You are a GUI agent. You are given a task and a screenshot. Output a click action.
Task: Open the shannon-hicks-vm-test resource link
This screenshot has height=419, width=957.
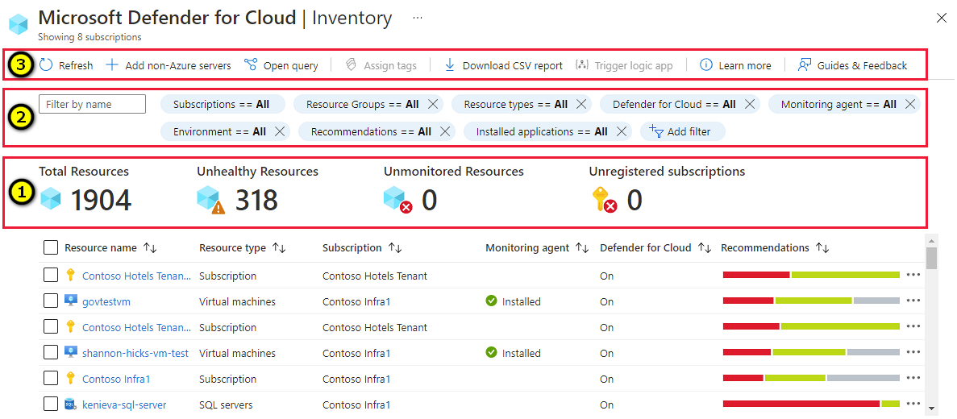135,353
